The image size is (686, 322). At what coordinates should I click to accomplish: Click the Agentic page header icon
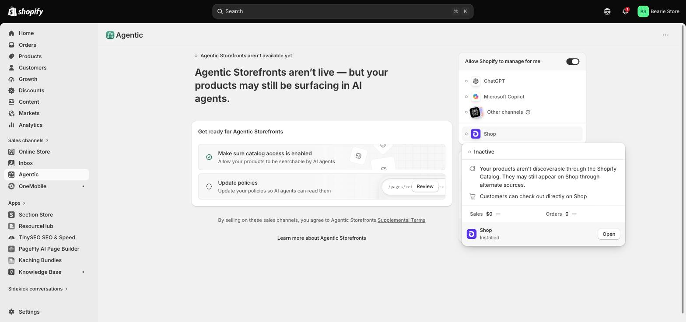[x=110, y=35]
